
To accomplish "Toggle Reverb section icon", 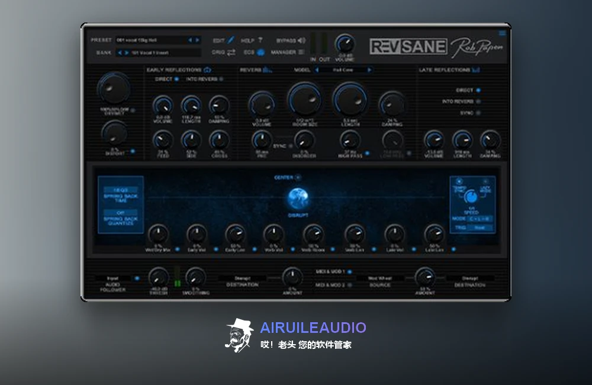I will (x=268, y=70).
